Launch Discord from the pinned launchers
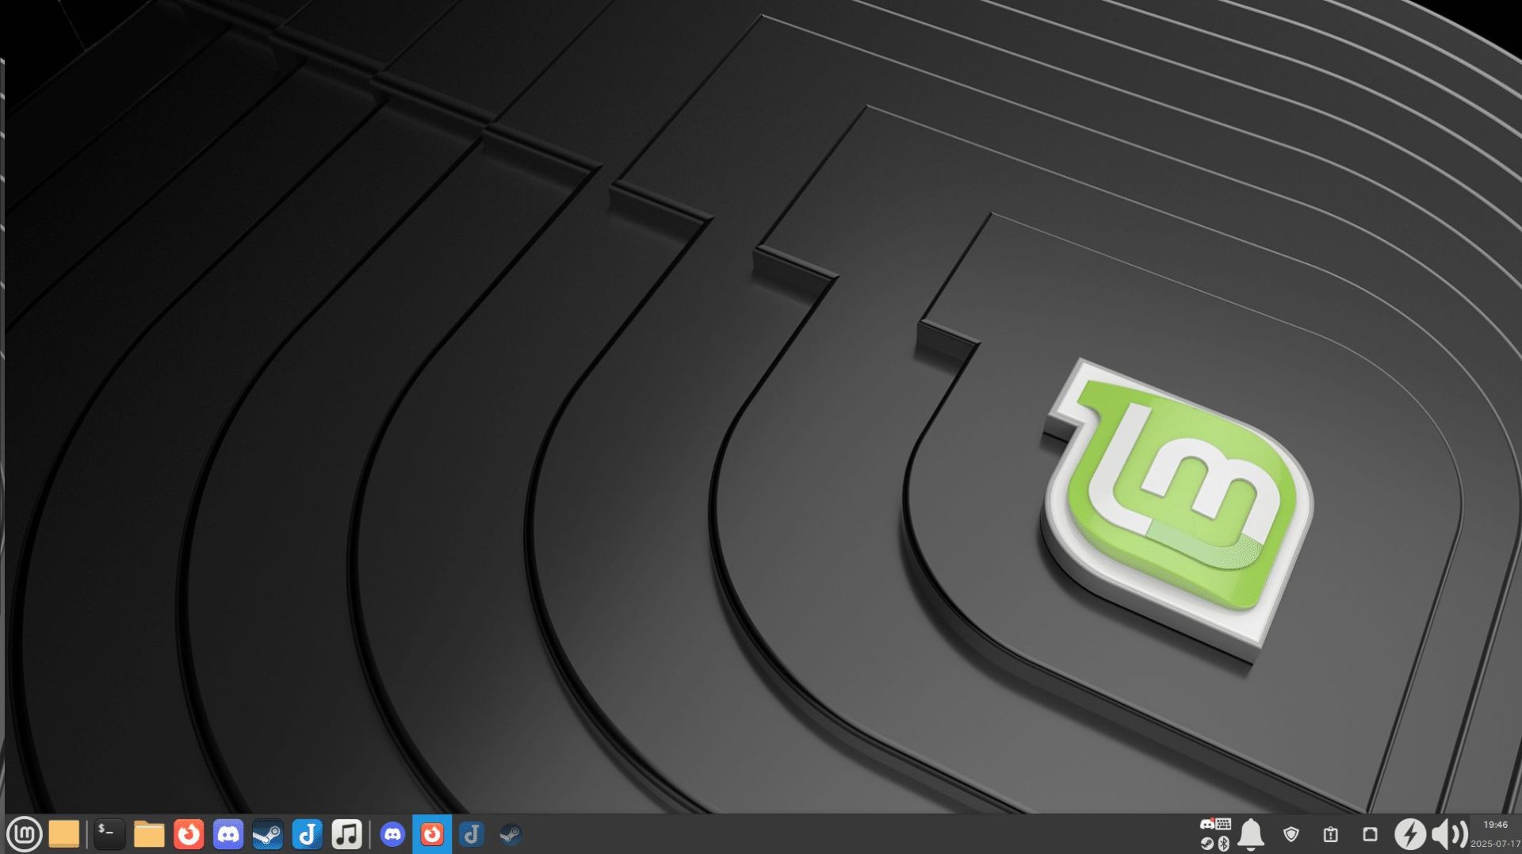Viewport: 1522px width, 854px height. pos(228,834)
